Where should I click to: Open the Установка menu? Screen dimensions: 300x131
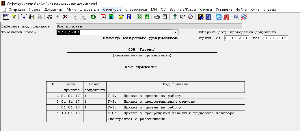pyautogui.click(x=224, y=10)
